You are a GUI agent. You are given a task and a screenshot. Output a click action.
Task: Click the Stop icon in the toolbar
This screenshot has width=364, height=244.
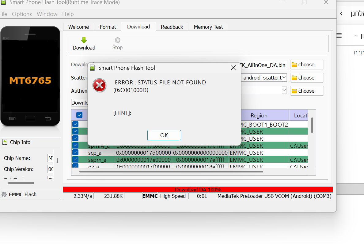(x=117, y=40)
